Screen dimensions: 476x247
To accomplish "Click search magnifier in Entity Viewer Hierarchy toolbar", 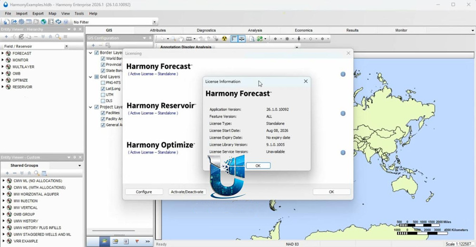I will pos(58,37).
